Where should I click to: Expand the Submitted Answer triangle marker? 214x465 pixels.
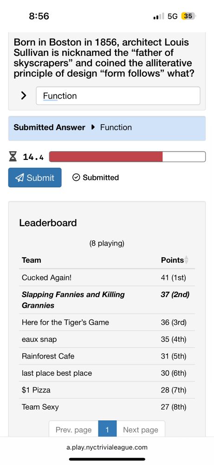point(93,127)
